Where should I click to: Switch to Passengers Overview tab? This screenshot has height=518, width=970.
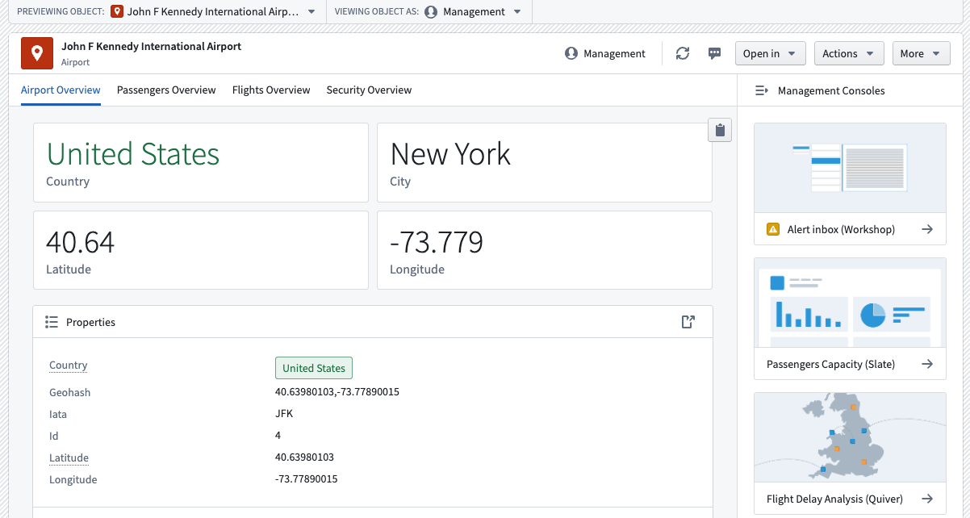[166, 90]
